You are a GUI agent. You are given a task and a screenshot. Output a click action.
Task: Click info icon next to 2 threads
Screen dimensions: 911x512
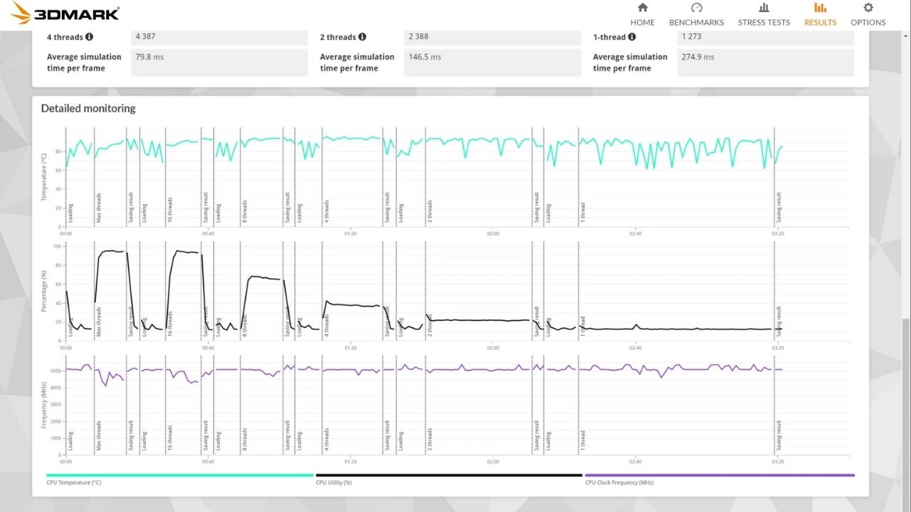[362, 37]
